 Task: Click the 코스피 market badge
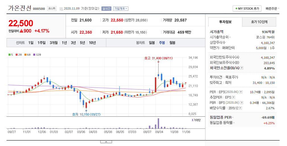(x=52, y=8)
